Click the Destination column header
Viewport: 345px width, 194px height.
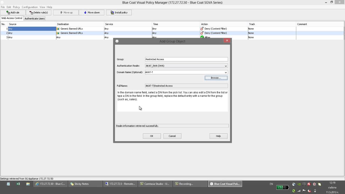[x=80, y=24]
